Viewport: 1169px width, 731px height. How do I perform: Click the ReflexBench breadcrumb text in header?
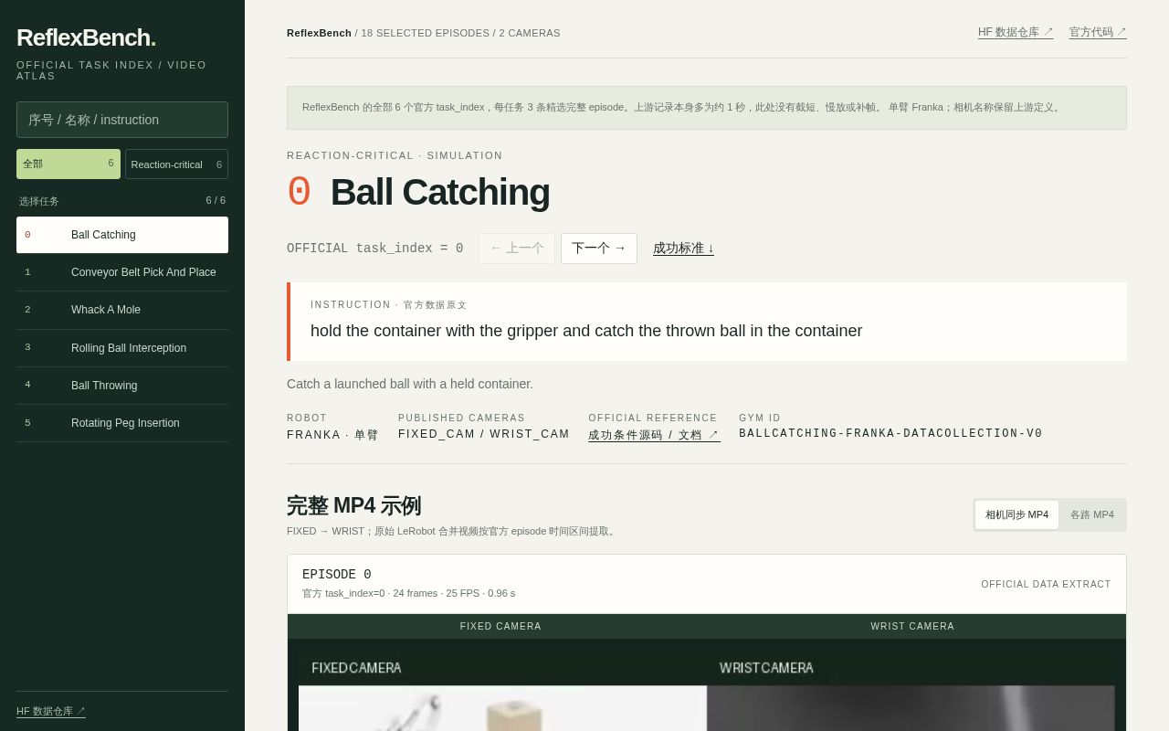pos(319,33)
